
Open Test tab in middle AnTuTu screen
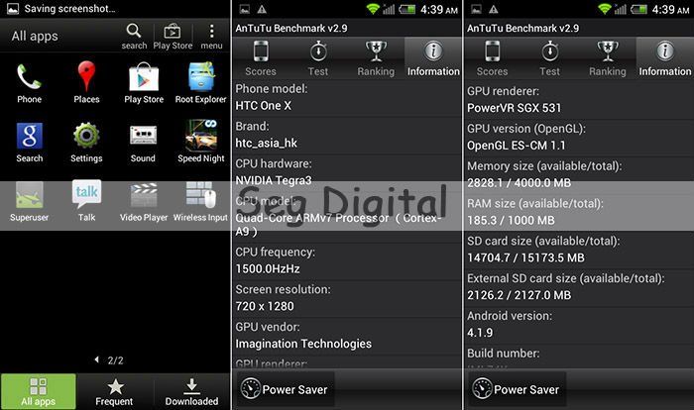click(318, 58)
